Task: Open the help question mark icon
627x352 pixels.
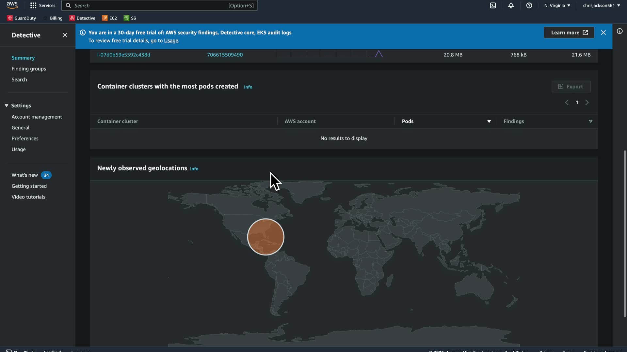Action: tap(529, 6)
